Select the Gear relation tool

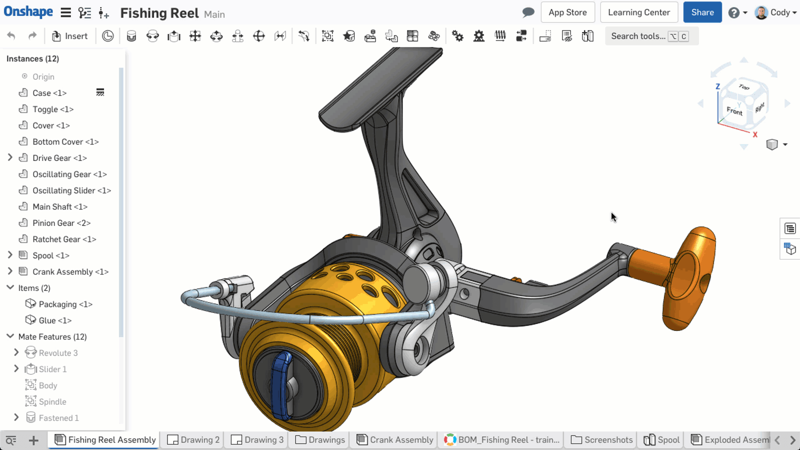click(x=457, y=36)
